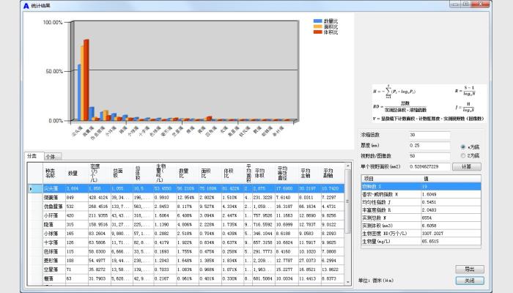The image size is (513, 293).
Task: Switch to the 个体 tab
Action: coord(51,156)
